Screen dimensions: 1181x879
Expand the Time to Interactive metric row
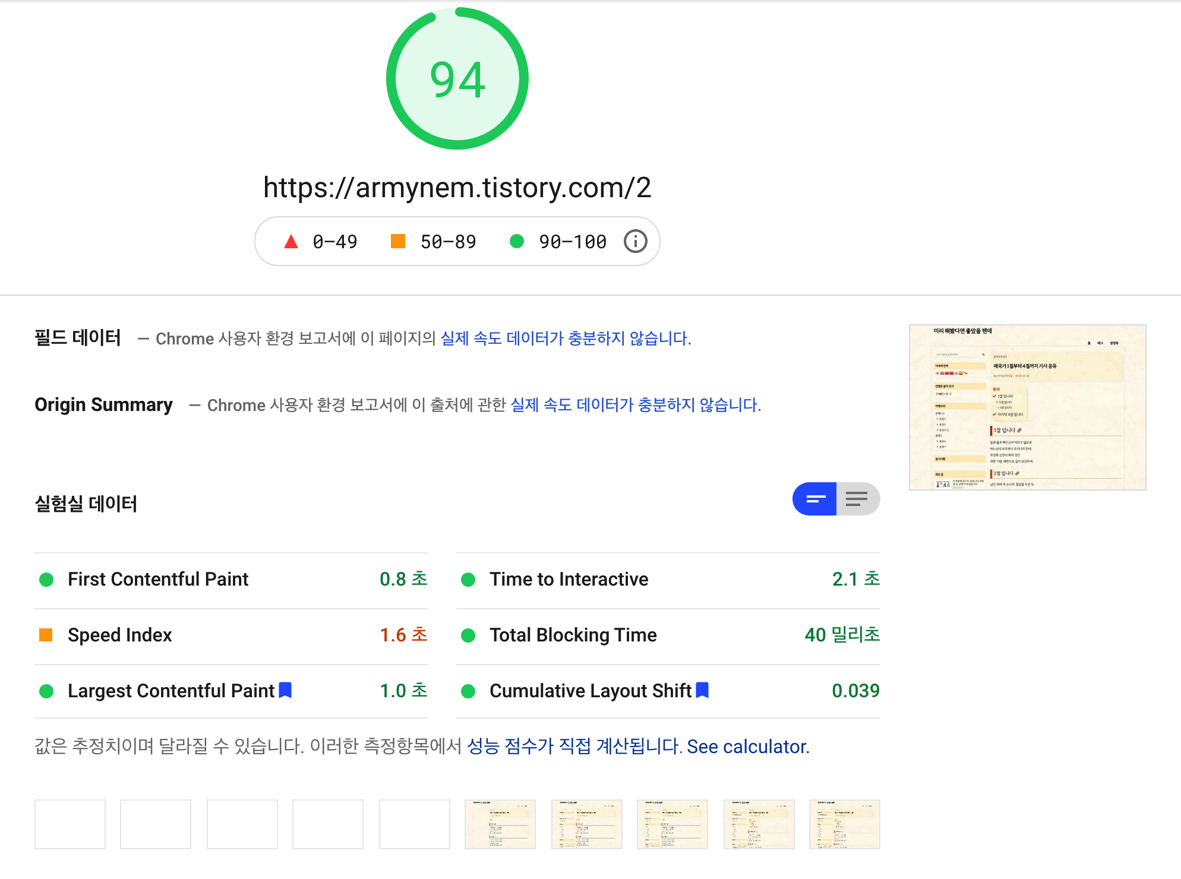(x=569, y=580)
